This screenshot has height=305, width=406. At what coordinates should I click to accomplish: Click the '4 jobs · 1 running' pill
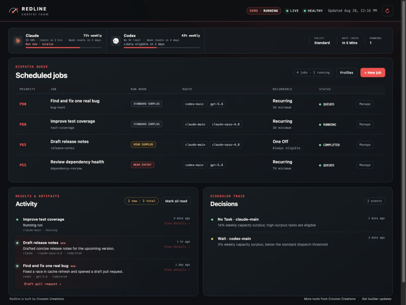pos(313,73)
